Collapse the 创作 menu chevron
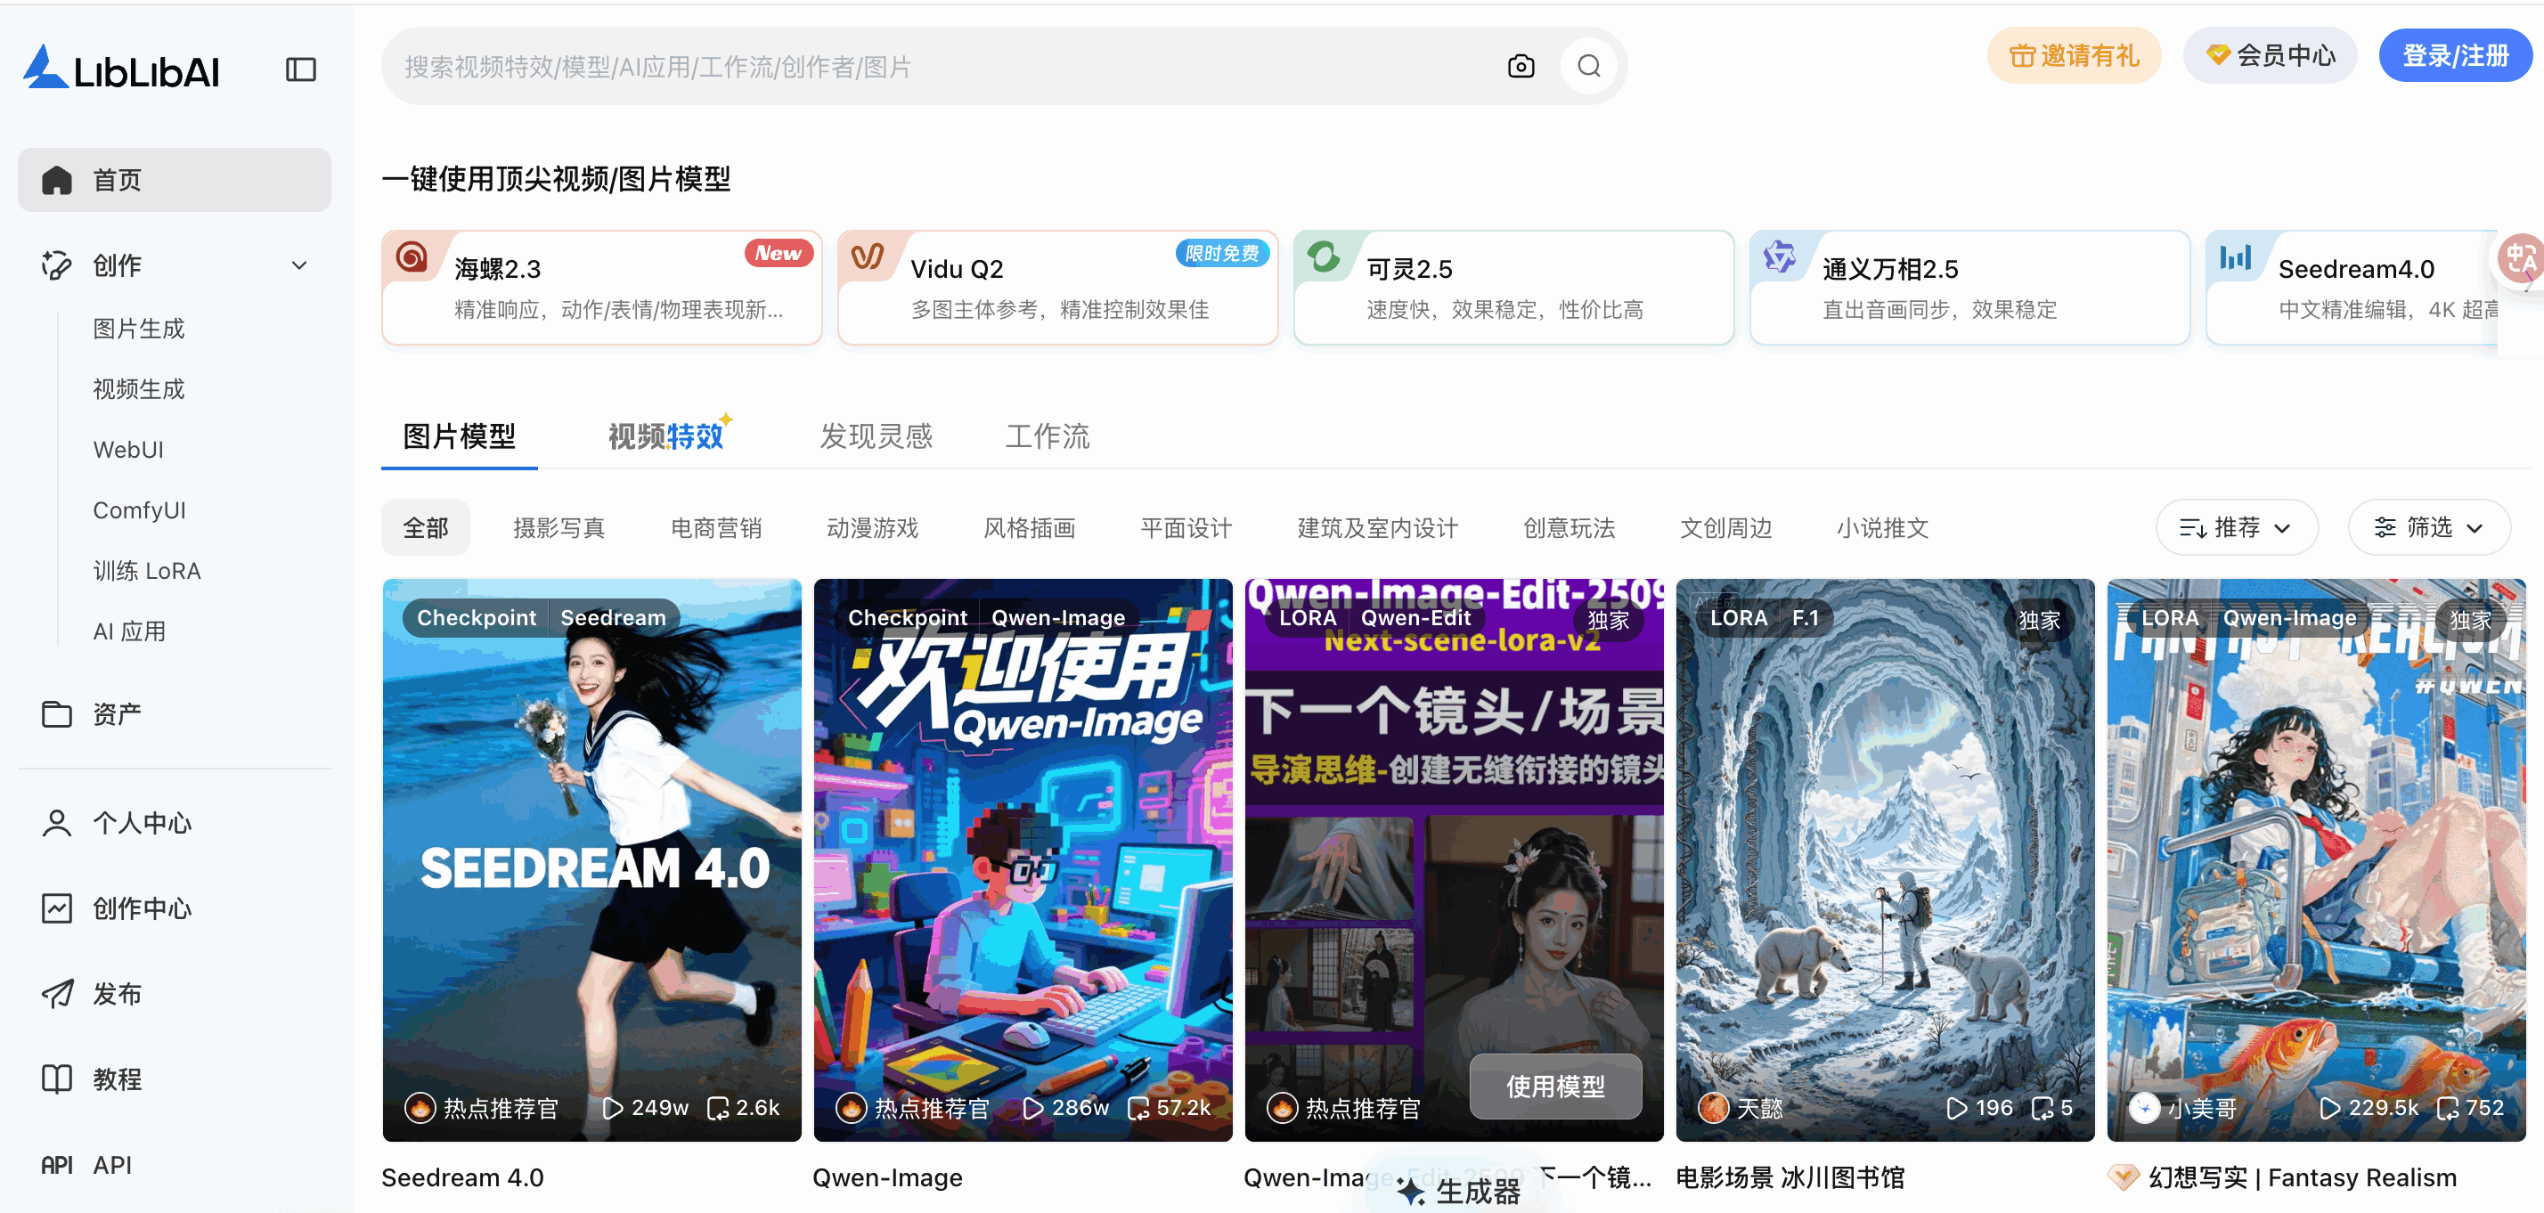2544x1213 pixels. tap(299, 265)
